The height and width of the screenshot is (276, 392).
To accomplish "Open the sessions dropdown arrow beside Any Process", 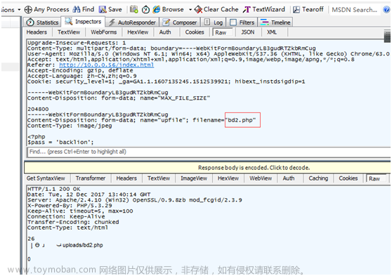I will (19, 10).
